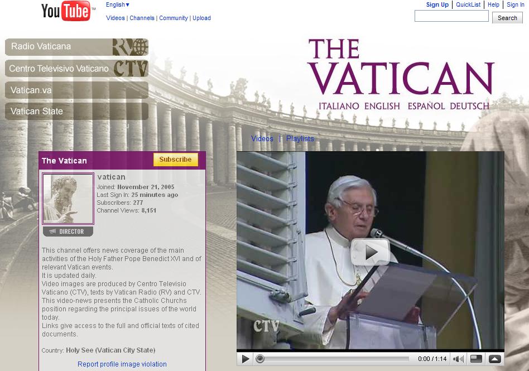Mute the video volume speaker icon
Viewport: 529px width, 371px height.
[x=458, y=359]
